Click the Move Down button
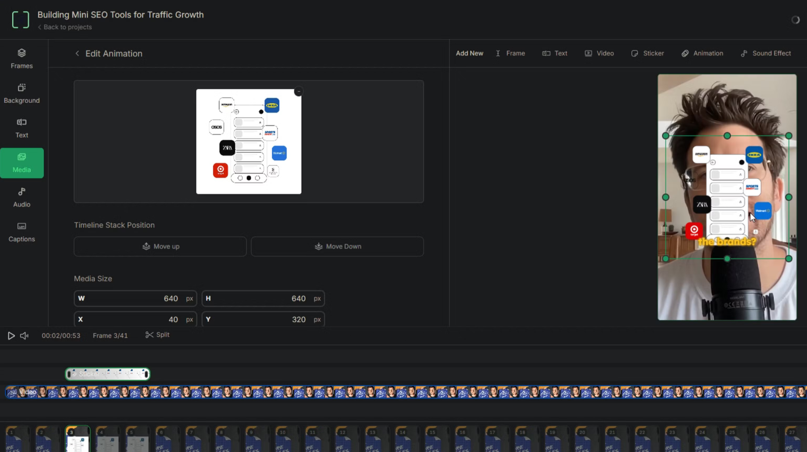807x452 pixels. 337,246
